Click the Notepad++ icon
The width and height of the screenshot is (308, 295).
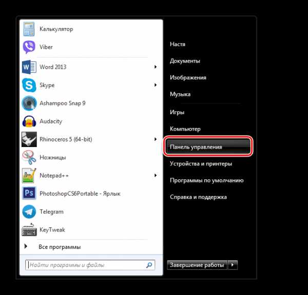coord(29,176)
